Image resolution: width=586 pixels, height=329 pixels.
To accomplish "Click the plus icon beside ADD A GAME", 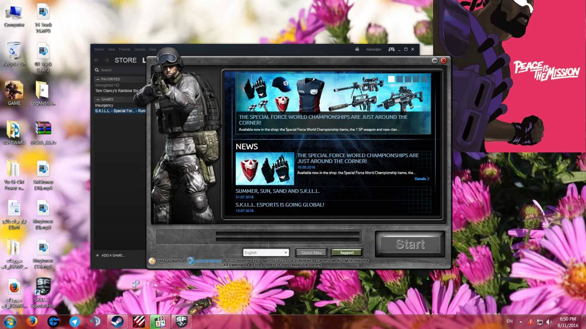I will click(x=97, y=255).
